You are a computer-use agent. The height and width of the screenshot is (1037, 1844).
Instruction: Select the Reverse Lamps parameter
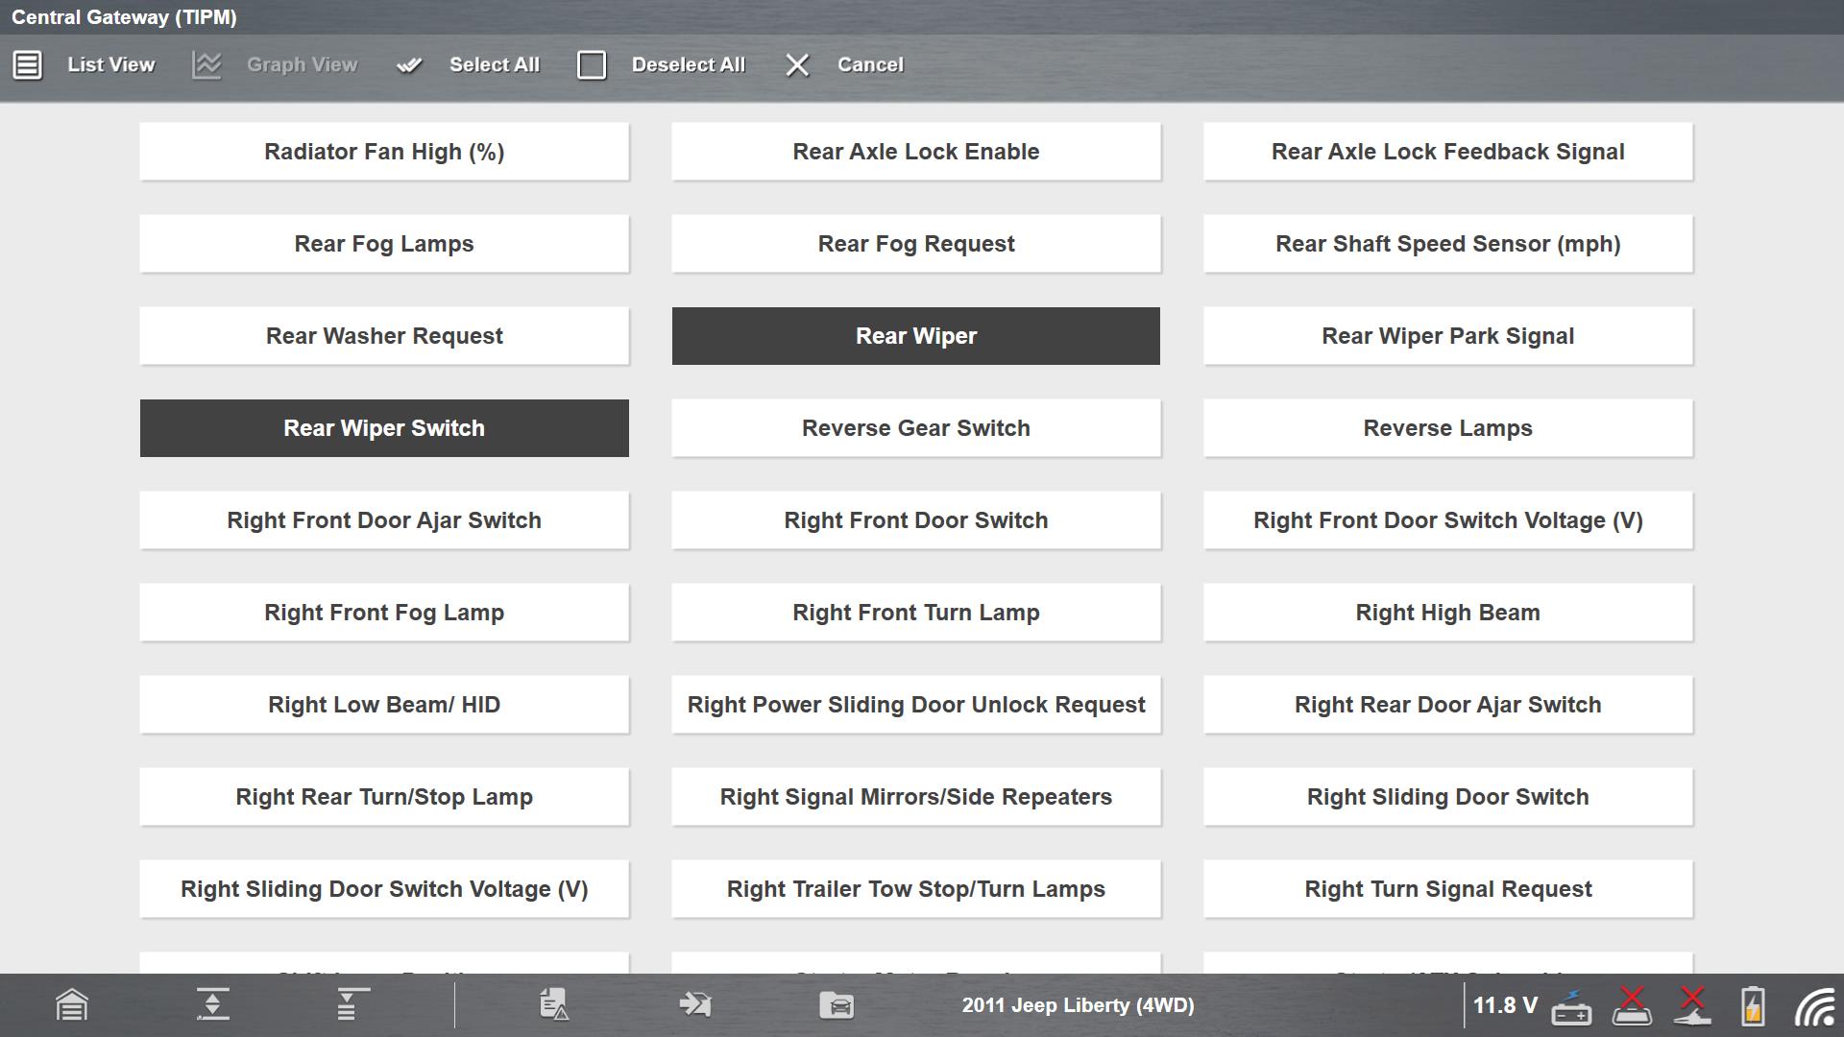(x=1447, y=428)
